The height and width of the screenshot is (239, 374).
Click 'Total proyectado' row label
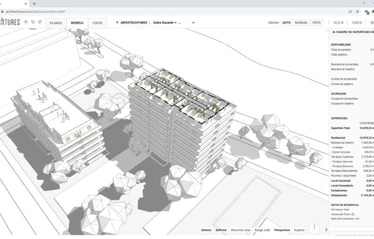coord(341,50)
